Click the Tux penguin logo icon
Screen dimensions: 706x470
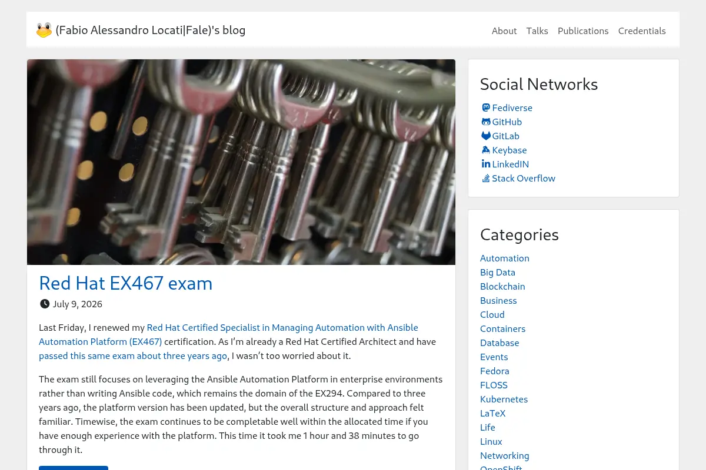[44, 30]
